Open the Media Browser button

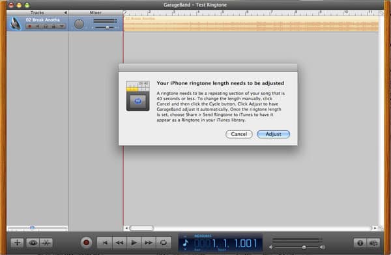(373, 243)
